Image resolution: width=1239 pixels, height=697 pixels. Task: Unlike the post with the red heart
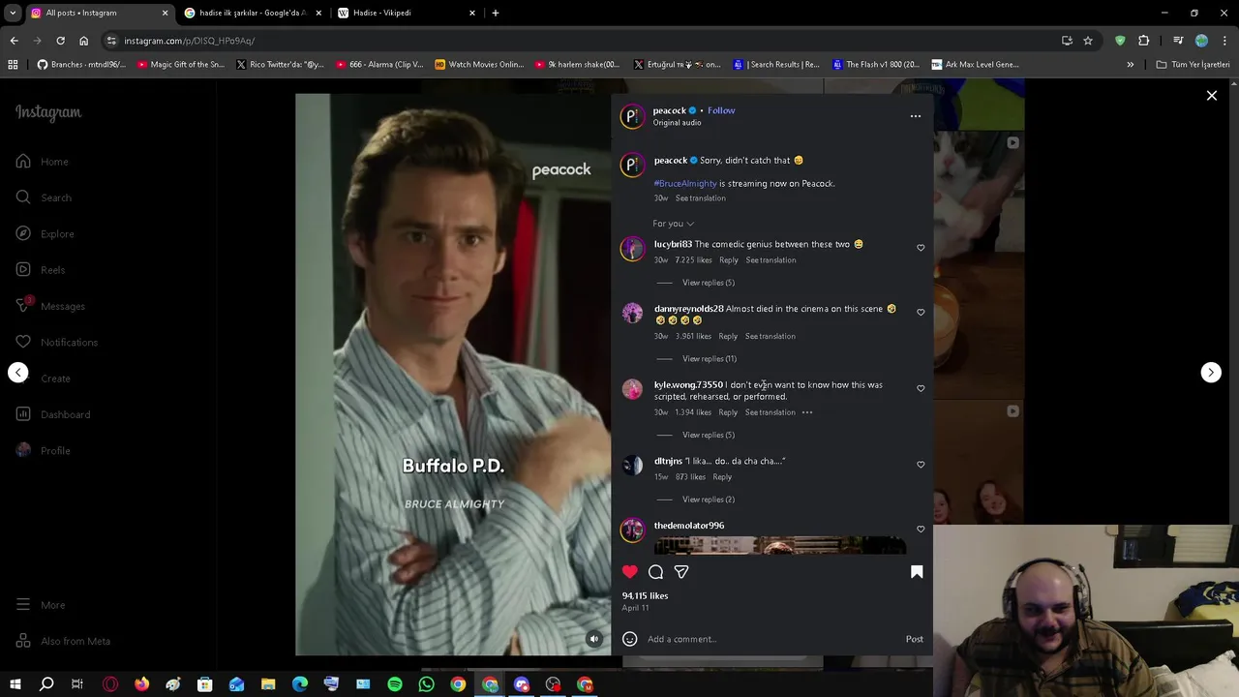pos(630,572)
